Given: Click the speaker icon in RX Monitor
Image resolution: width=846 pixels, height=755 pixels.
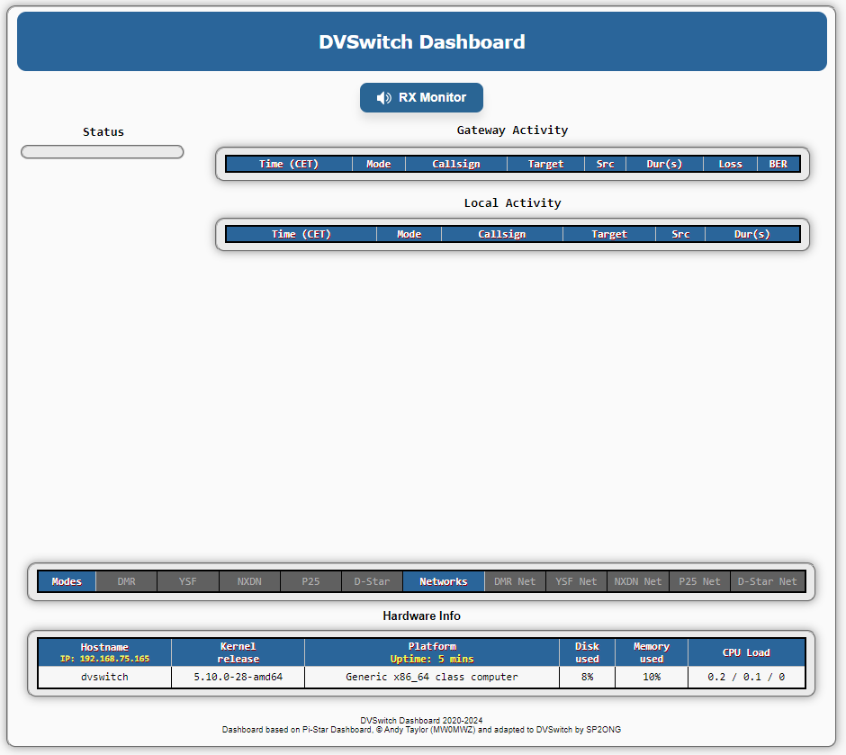Looking at the screenshot, I should click(384, 98).
